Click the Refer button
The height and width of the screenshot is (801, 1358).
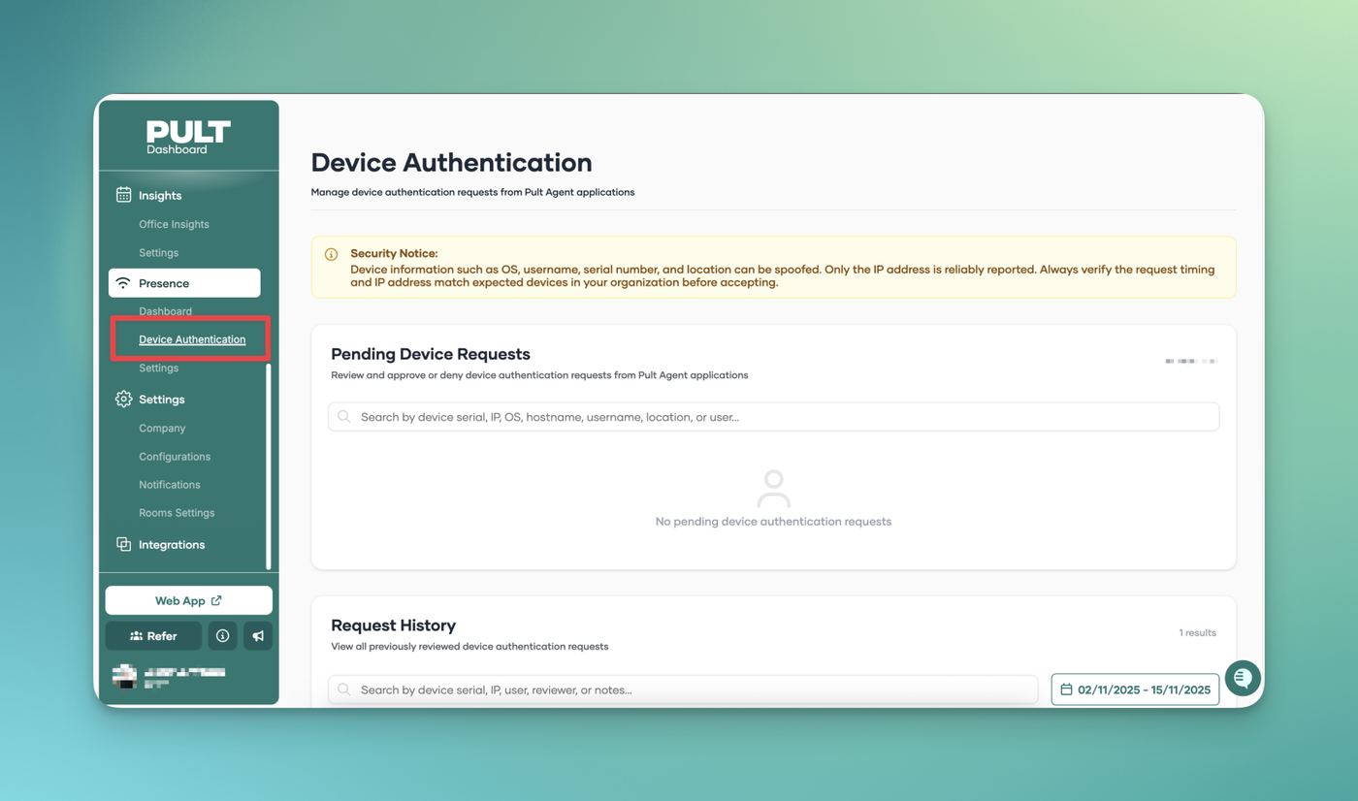(x=153, y=636)
